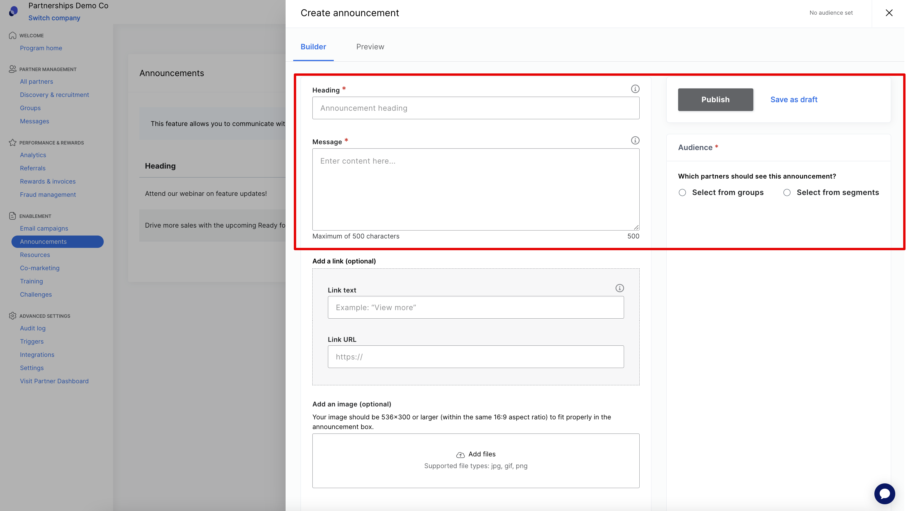The height and width of the screenshot is (511, 907).
Task: Click the "Heading" column header in Announcements table
Action: (x=160, y=166)
